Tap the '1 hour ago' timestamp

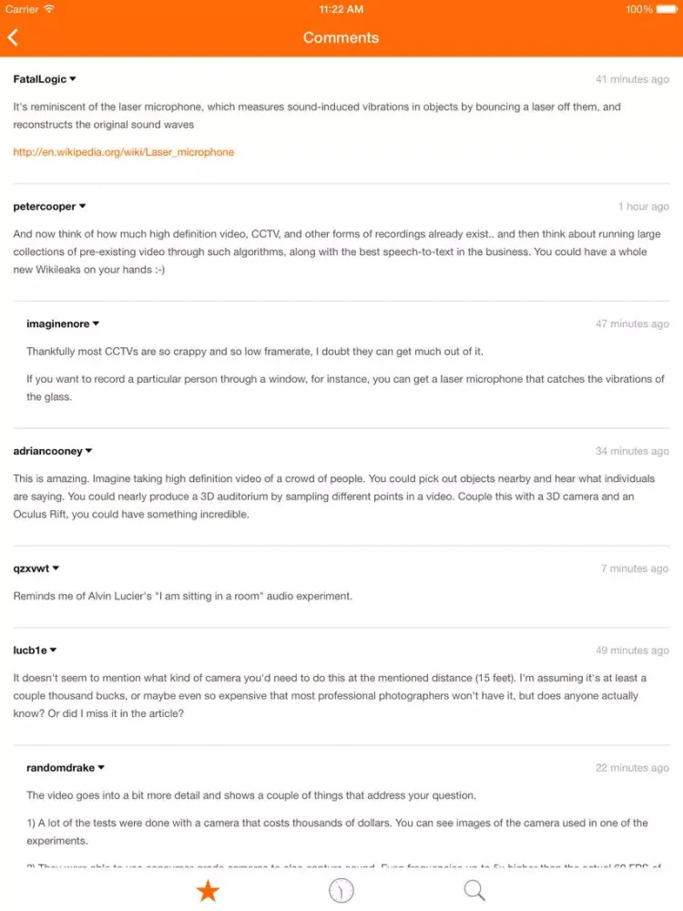[646, 206]
